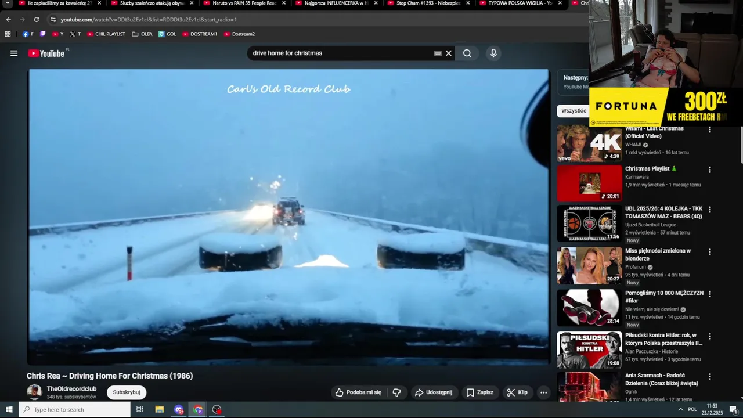This screenshot has width=743, height=418.
Task: Open the on-screen keyboard icon in search box
Action: click(438, 53)
